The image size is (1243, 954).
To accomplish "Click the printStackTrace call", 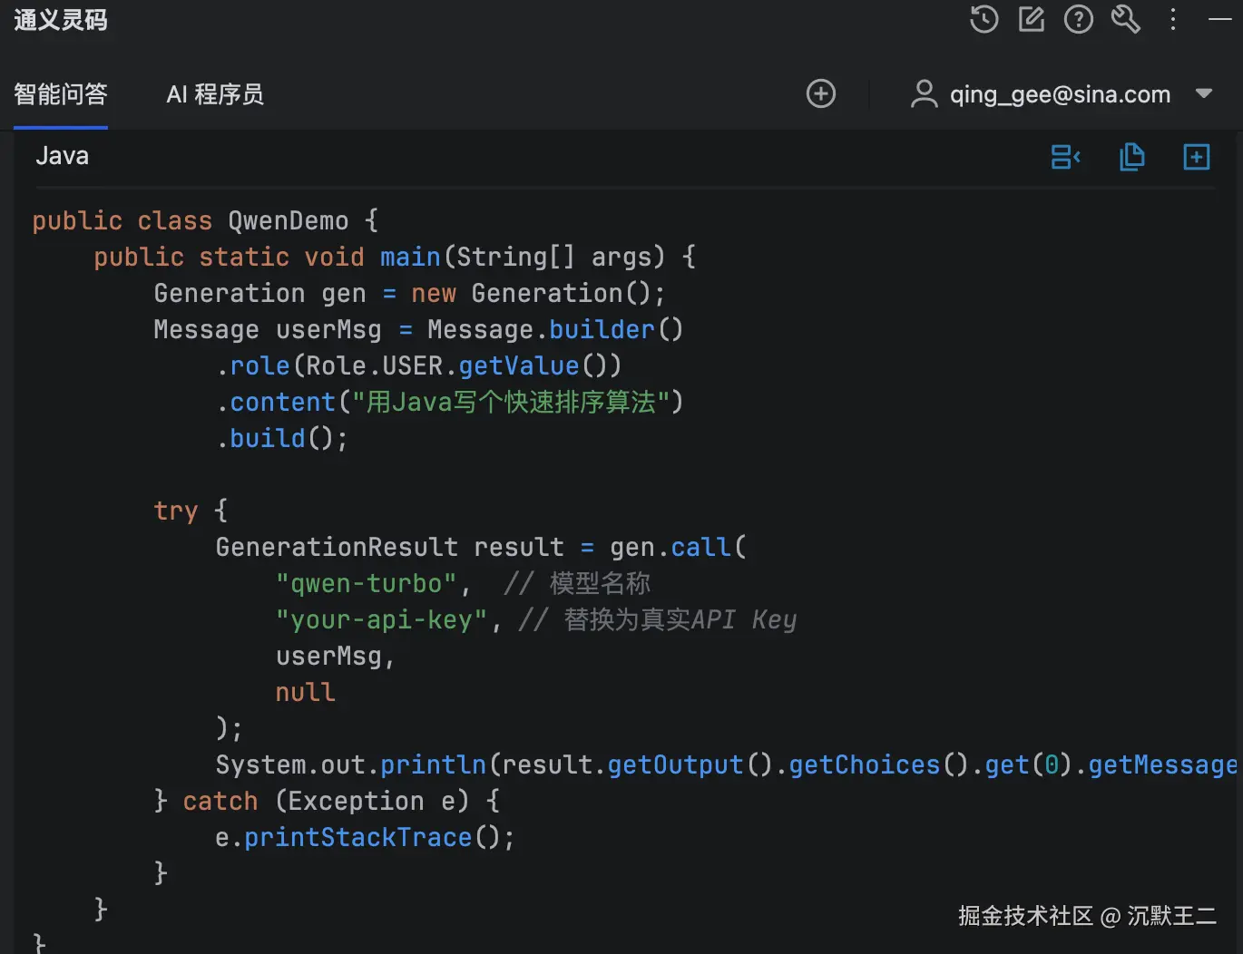I will (358, 837).
